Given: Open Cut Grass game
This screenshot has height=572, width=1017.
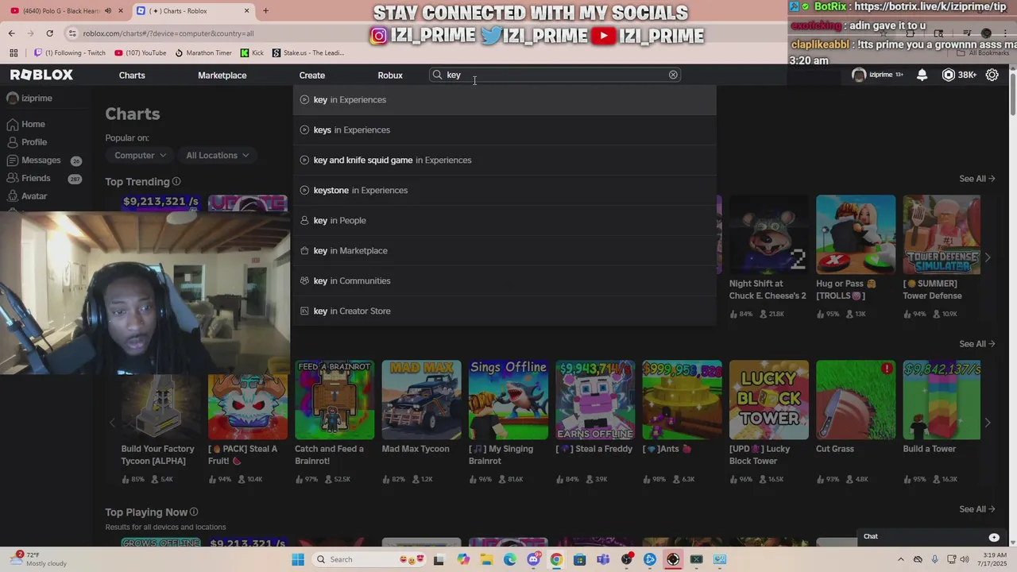Looking at the screenshot, I should pyautogui.click(x=856, y=400).
